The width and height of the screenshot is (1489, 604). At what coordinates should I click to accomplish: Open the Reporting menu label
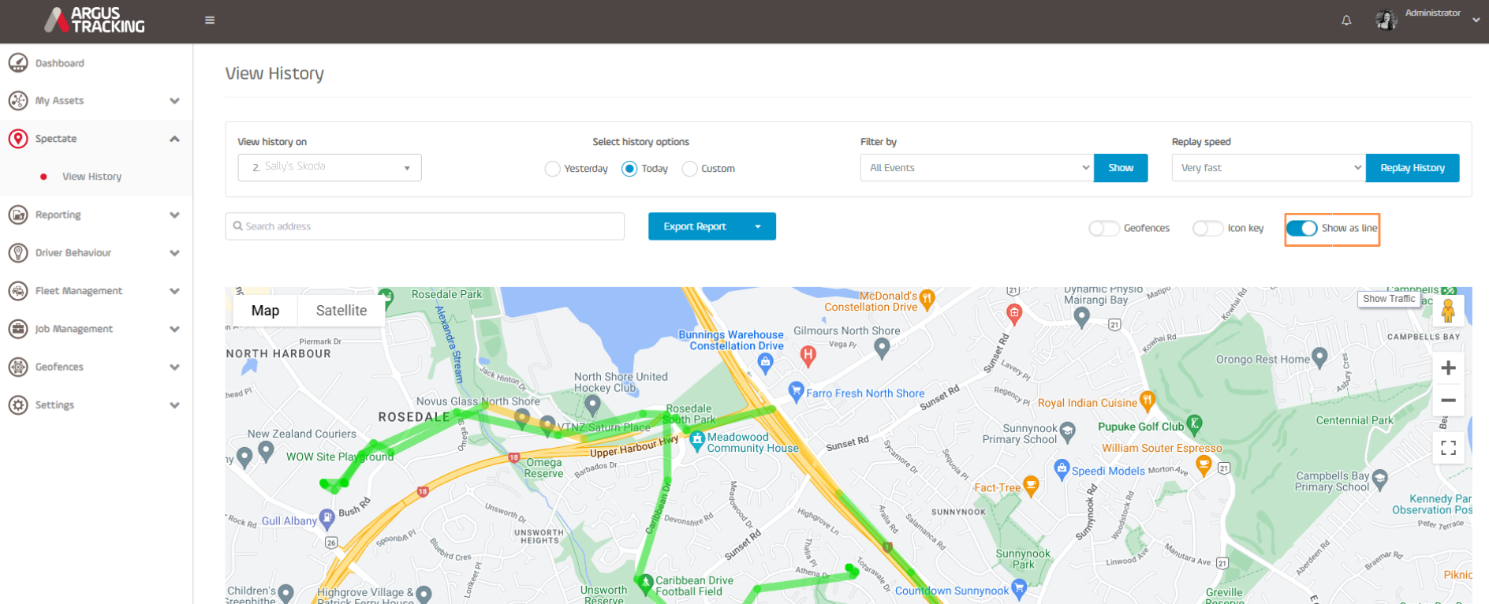[58, 214]
